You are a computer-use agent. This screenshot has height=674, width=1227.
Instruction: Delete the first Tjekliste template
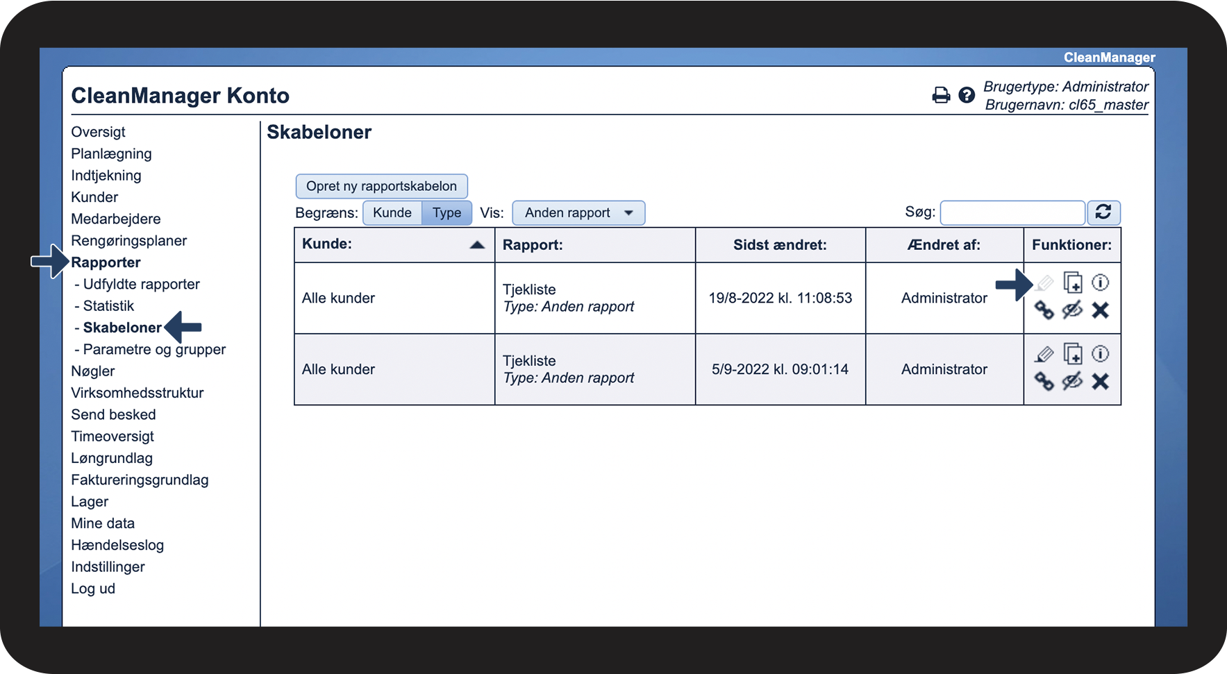1100,310
